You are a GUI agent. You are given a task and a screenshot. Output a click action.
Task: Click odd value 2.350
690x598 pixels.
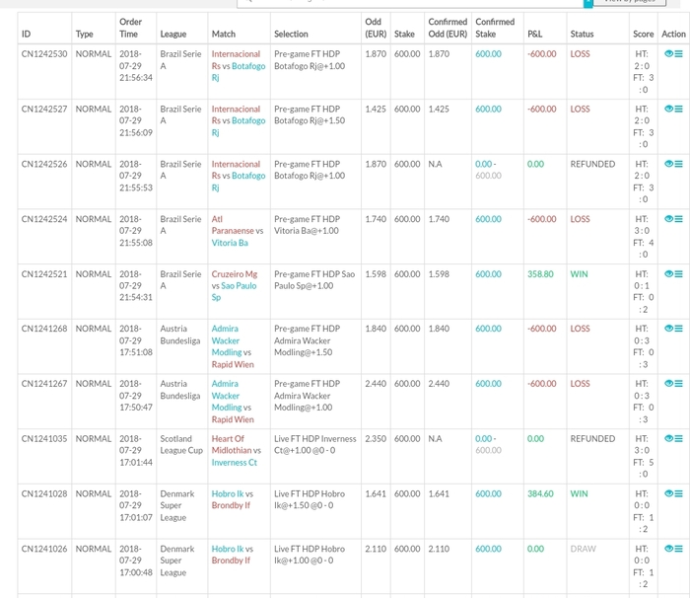click(x=376, y=438)
